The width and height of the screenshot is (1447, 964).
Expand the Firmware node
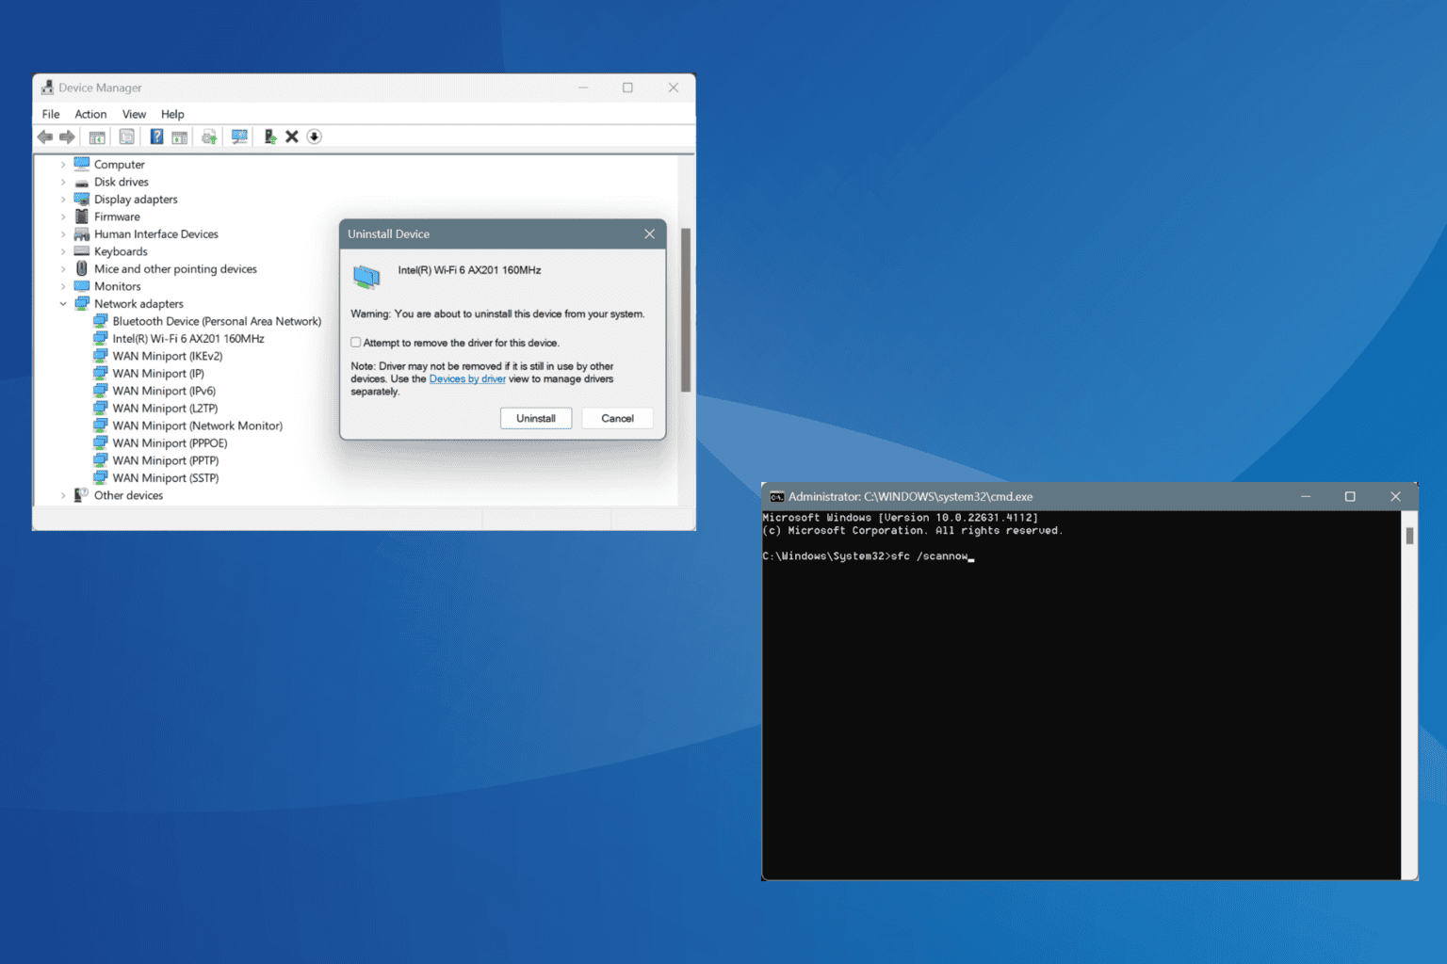(63, 217)
